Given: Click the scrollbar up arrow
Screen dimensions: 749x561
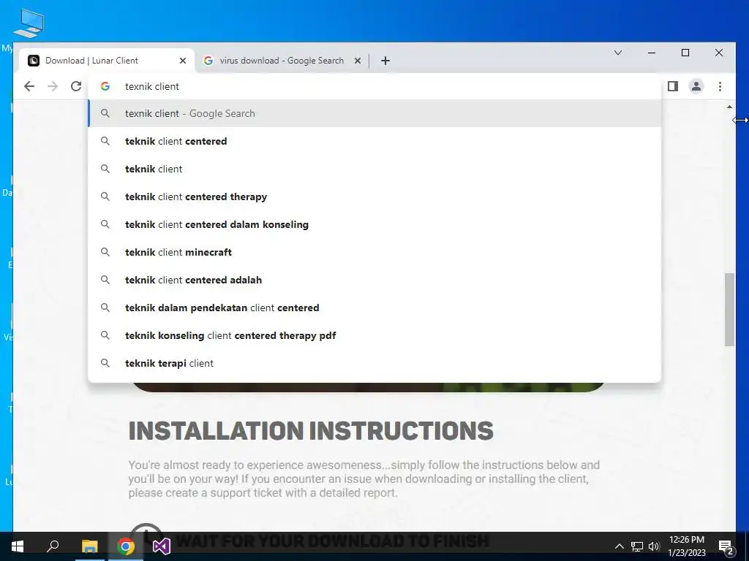Looking at the screenshot, I should tap(729, 107).
